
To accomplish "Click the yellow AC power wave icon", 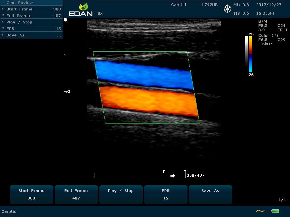I will coord(260,211).
